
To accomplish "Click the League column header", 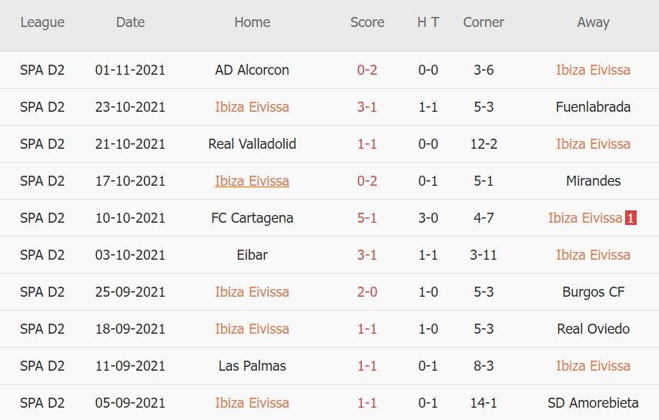I will pyautogui.click(x=42, y=22).
